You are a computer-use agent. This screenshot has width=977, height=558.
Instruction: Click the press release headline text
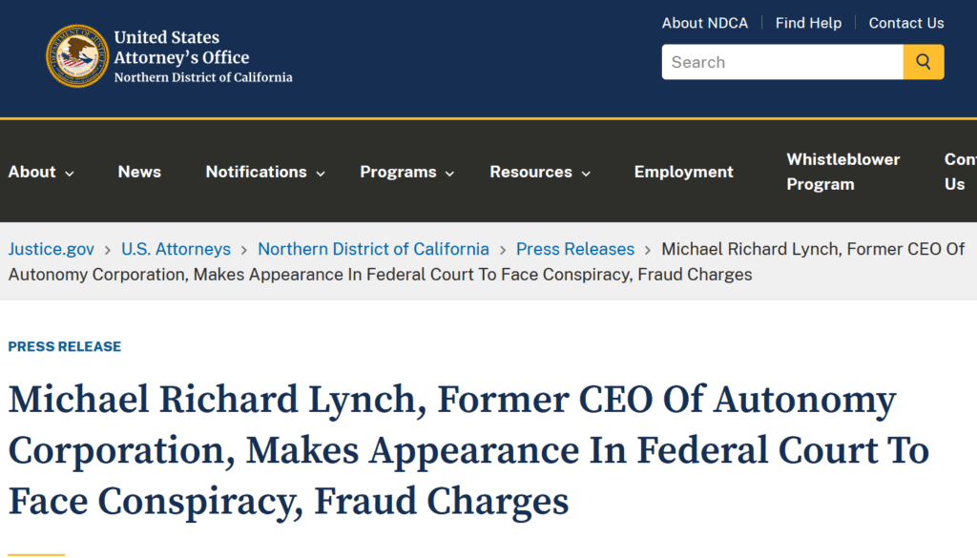448,450
